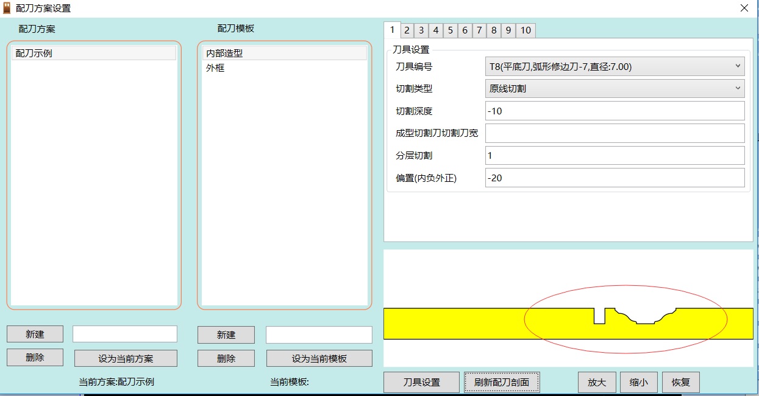Click 缩小 to zoom out the profile
The image size is (759, 396).
[x=638, y=383]
